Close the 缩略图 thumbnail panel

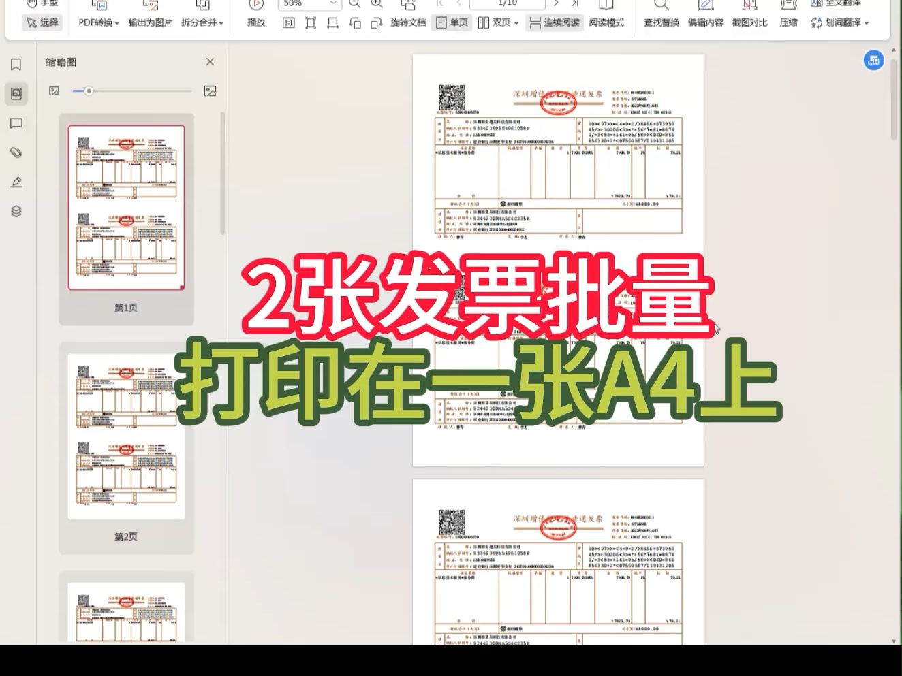[x=210, y=62]
